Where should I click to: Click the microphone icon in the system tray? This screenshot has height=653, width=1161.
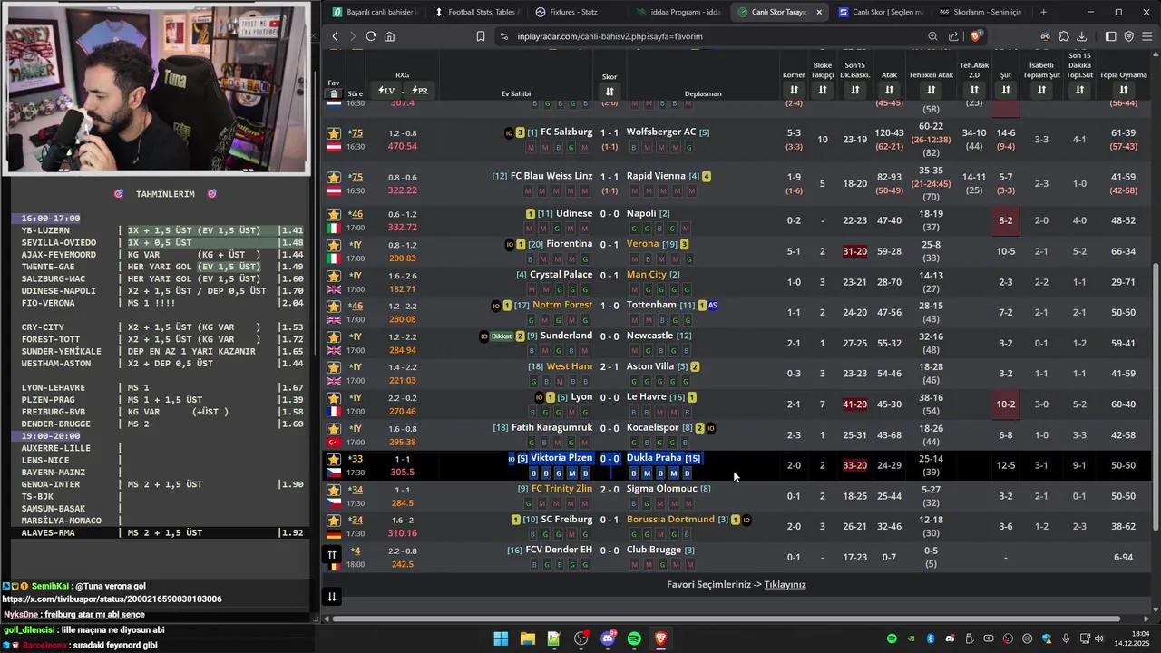(1066, 638)
